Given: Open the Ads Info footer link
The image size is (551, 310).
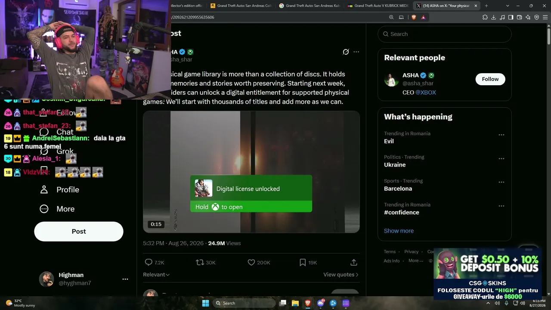Looking at the screenshot, I should coord(392,261).
